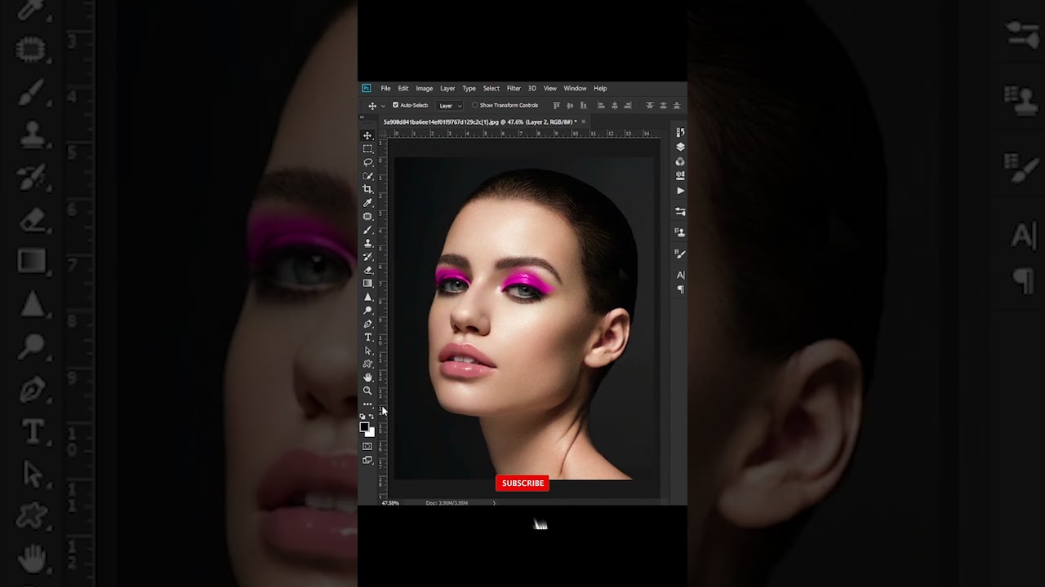Open the Brush Settings panel icon
This screenshot has height=587, width=1045.
680,254
